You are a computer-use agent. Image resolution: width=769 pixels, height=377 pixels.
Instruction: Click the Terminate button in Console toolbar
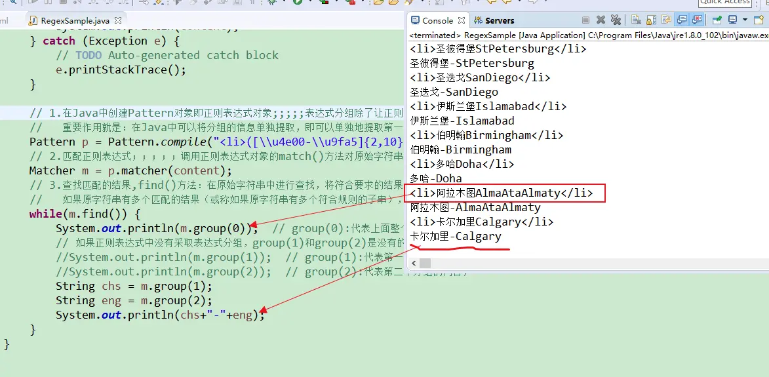[x=585, y=20]
